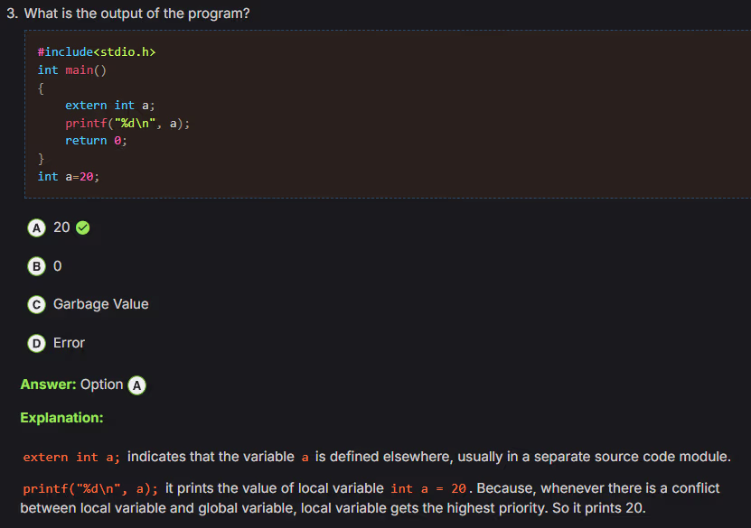Pick option C circle icon
Viewport: 751px width, 528px height.
(36, 305)
